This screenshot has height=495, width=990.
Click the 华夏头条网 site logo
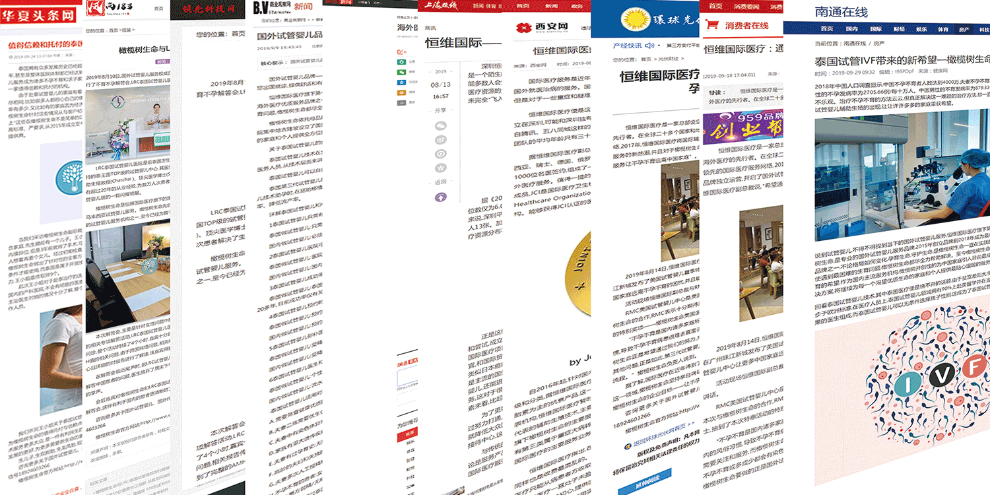tap(38, 15)
